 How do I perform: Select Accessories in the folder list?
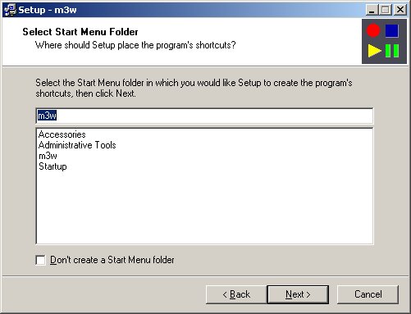[62, 134]
